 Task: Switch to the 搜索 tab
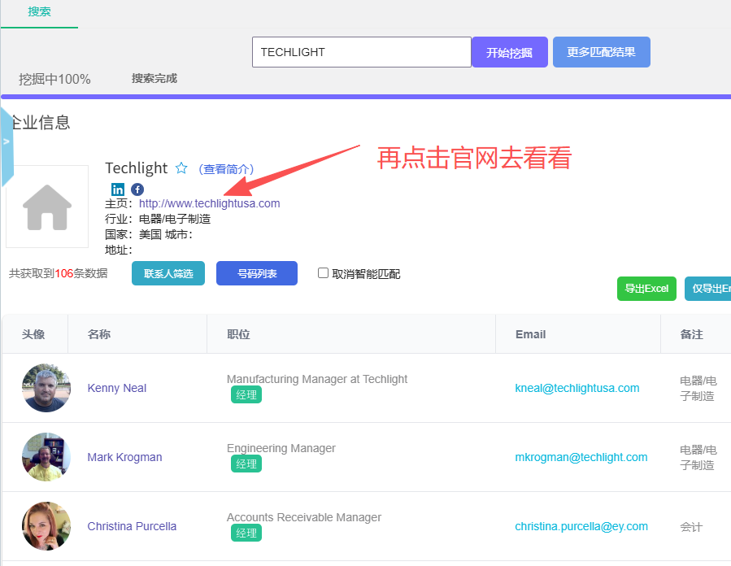click(39, 11)
